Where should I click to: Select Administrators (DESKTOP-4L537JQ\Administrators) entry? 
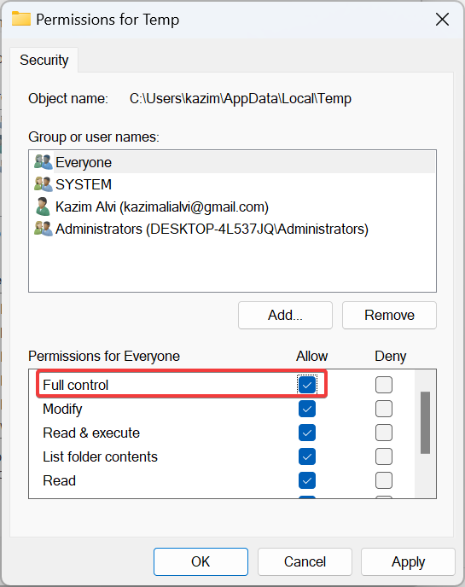click(232, 229)
